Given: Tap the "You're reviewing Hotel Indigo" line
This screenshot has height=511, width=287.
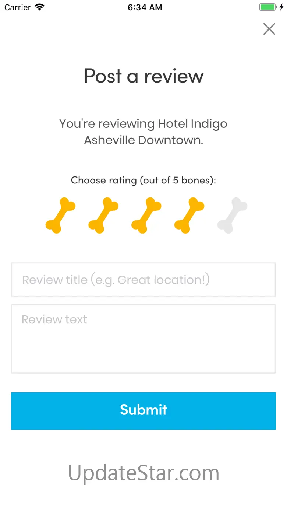Looking at the screenshot, I should [143, 124].
